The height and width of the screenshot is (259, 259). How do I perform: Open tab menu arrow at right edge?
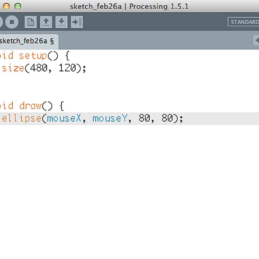click(256, 40)
